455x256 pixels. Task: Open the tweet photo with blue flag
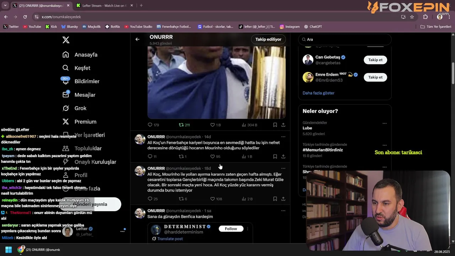coord(216,82)
